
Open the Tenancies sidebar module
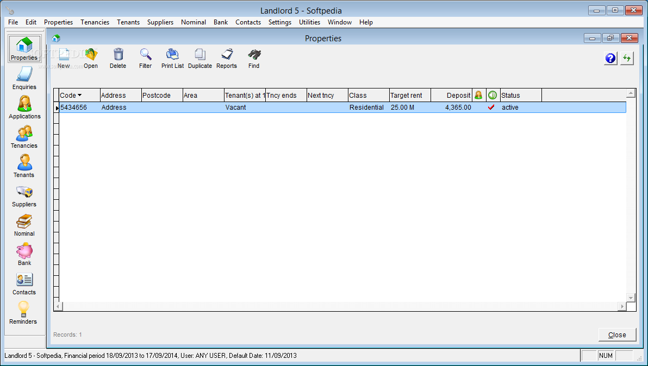[24, 137]
